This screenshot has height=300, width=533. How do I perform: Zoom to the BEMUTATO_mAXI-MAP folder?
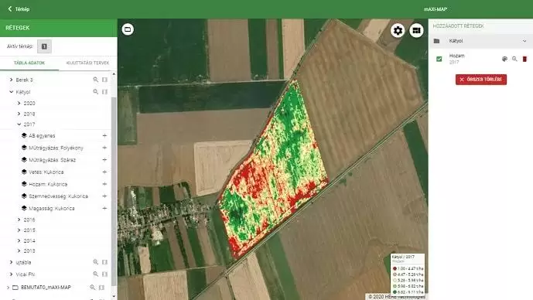point(93,288)
